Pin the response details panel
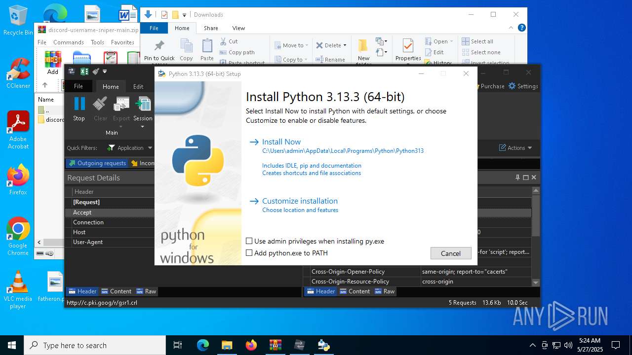This screenshot has width=632, height=355. 517,177
